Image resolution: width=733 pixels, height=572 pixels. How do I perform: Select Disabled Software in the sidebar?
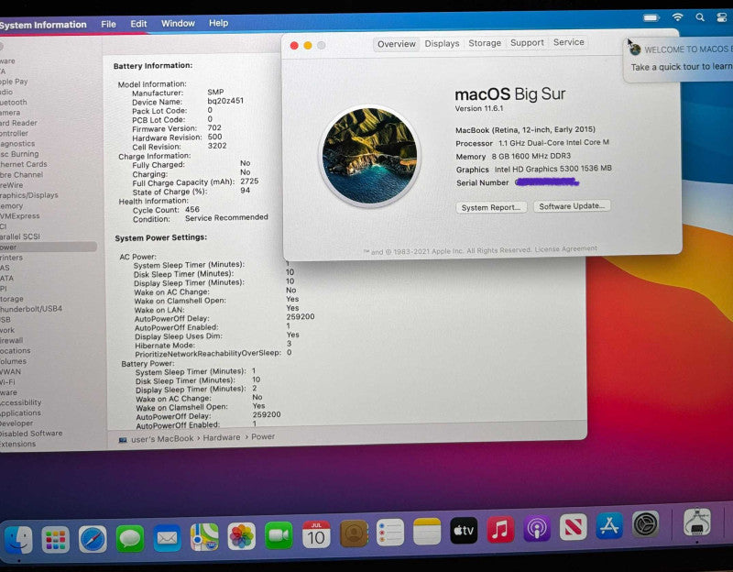coord(31,434)
